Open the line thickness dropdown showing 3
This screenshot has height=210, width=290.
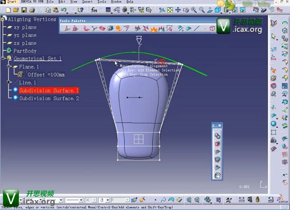pyautogui.click(x=107, y=200)
